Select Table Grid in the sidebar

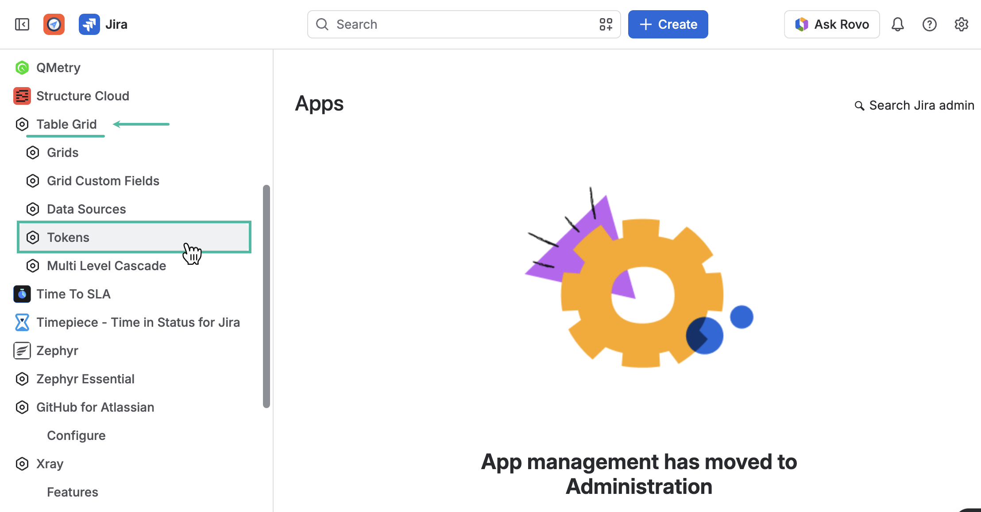click(x=66, y=124)
